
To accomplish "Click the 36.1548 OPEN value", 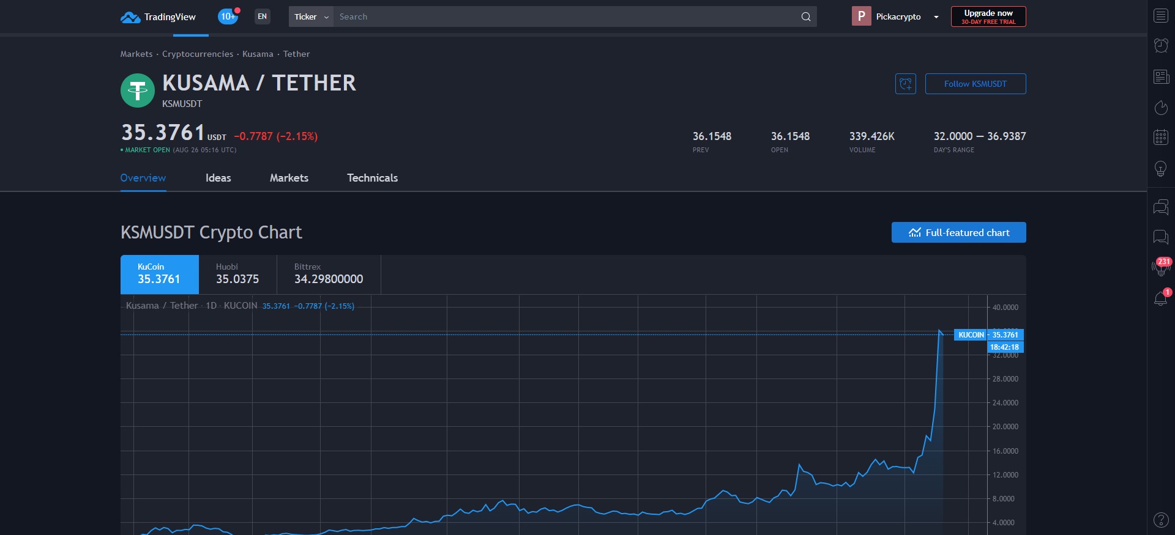I will tap(791, 136).
